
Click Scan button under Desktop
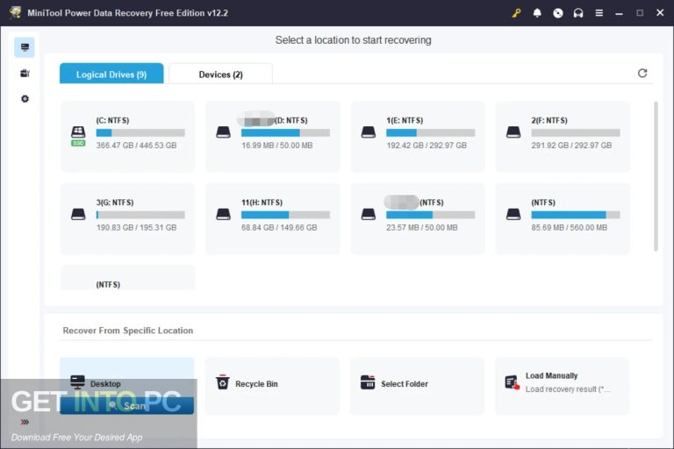[126, 406]
